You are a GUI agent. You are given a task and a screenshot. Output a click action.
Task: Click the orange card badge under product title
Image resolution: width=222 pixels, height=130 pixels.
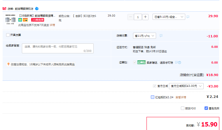[x=25, y=20]
